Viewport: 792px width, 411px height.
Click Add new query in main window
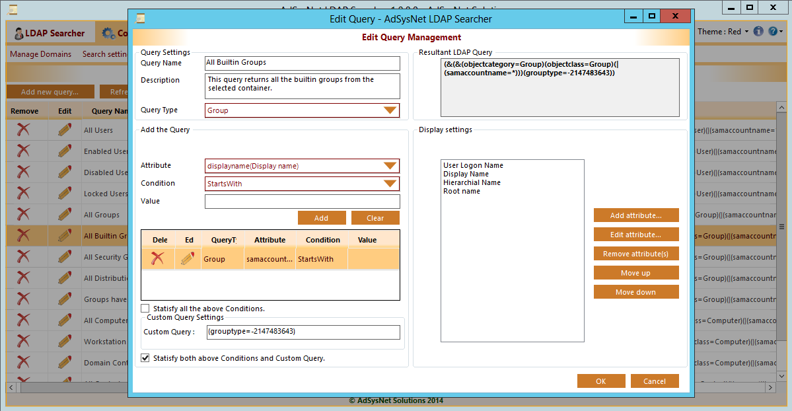50,91
